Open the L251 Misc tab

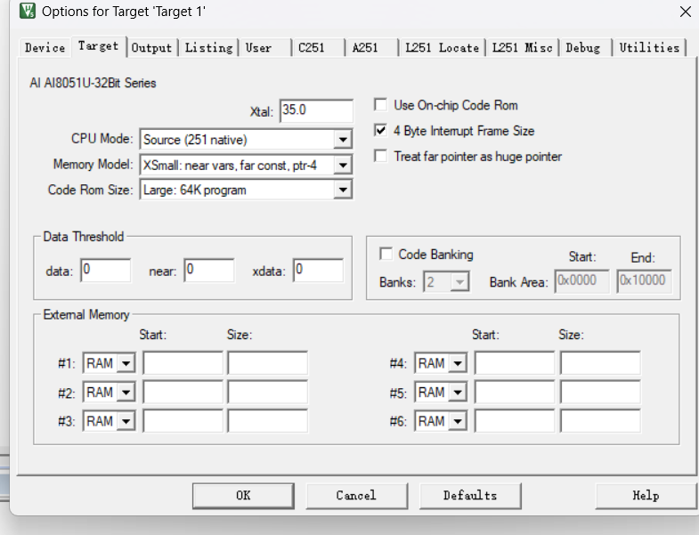522,48
